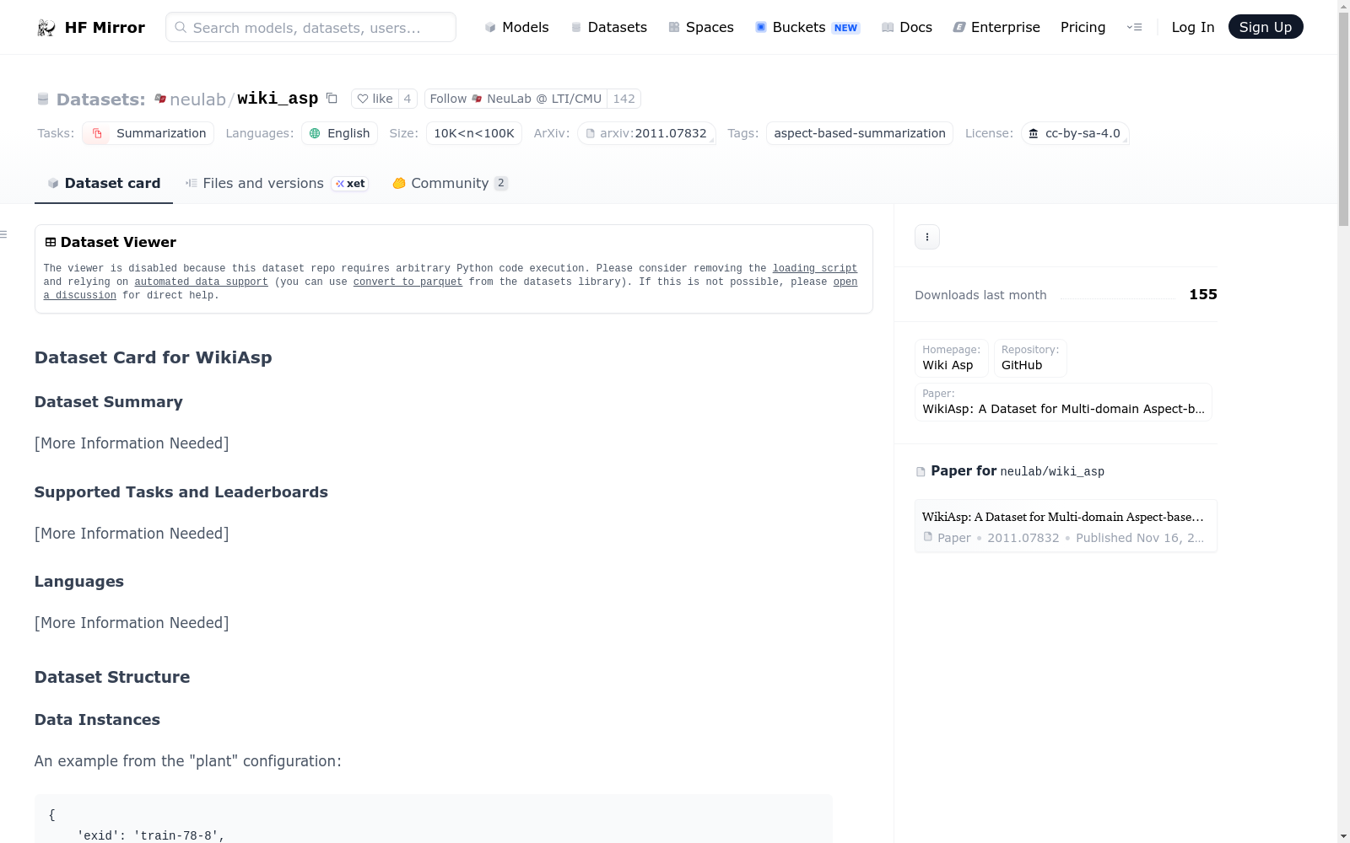The image size is (1350, 843).
Task: Click the Dataset Card for WikiAsp heading
Action: [154, 357]
